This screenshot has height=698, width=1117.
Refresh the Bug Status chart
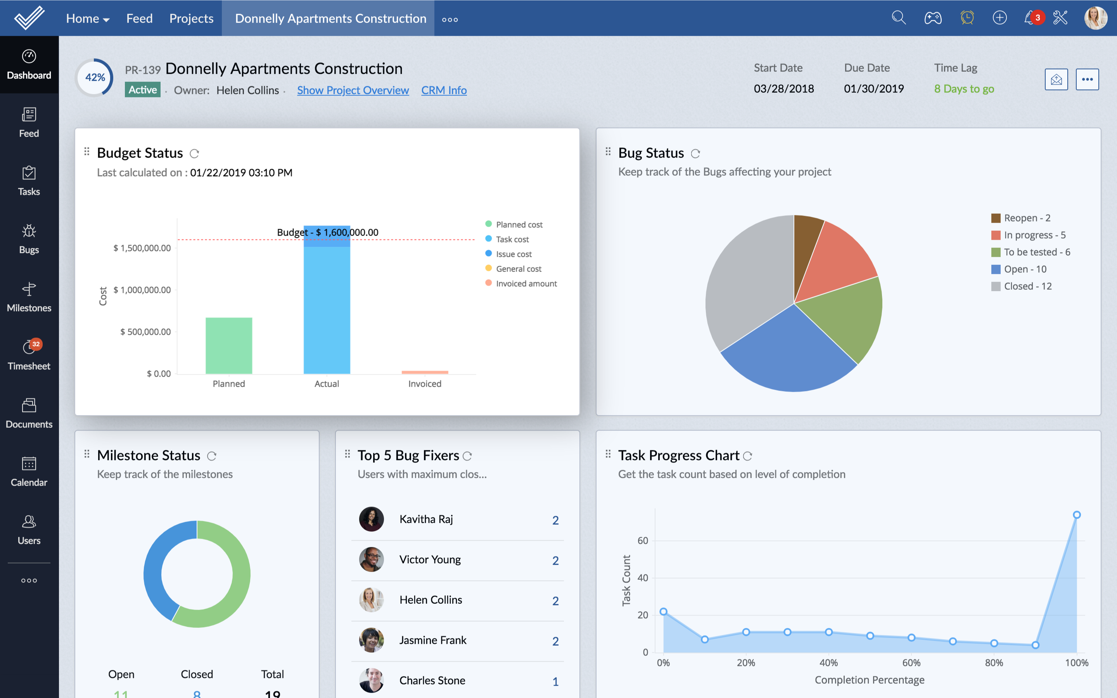[697, 152]
